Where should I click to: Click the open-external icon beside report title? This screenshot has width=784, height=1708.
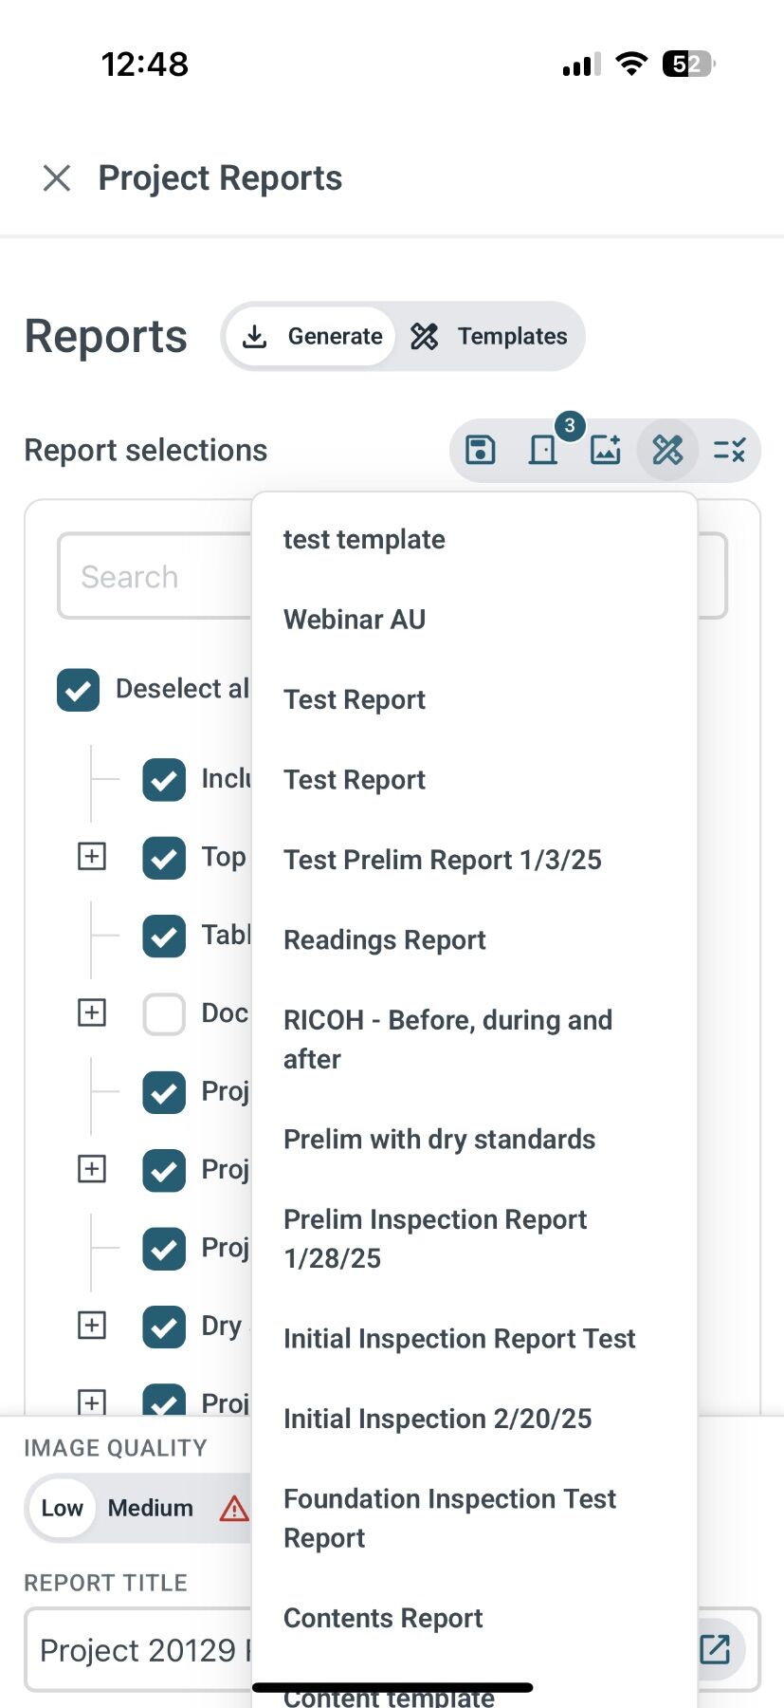715,1649
